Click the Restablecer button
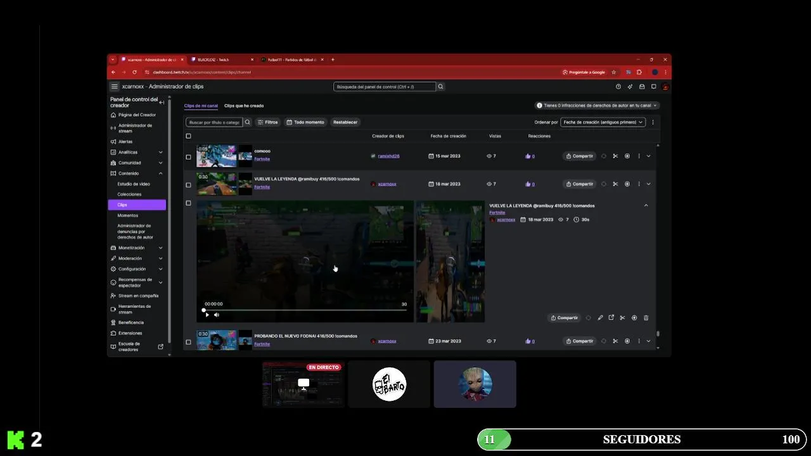 [x=345, y=122]
